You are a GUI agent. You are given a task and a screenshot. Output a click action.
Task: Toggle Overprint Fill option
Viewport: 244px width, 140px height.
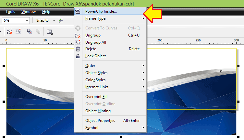tap(110, 97)
